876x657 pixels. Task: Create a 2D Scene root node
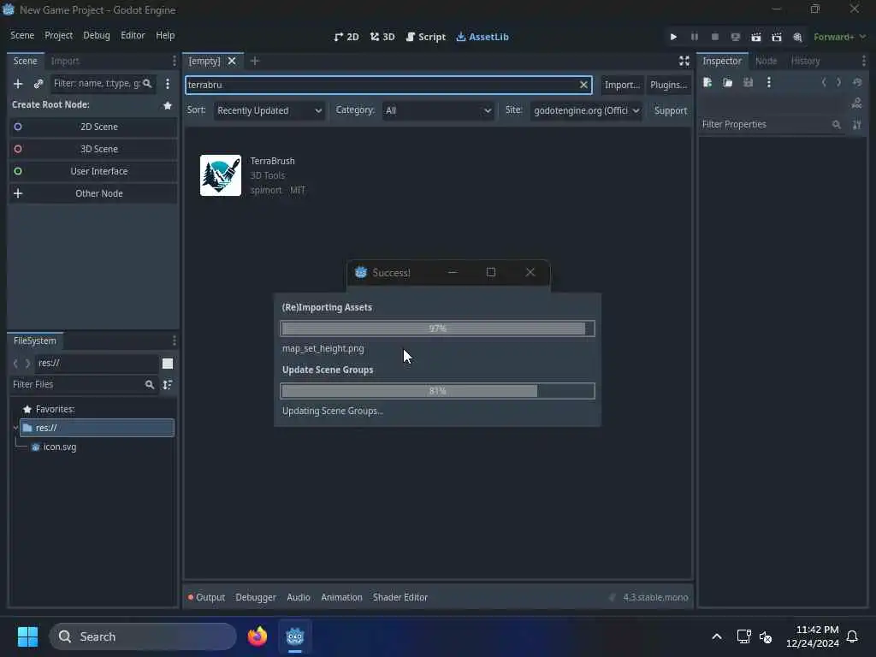pos(92,127)
